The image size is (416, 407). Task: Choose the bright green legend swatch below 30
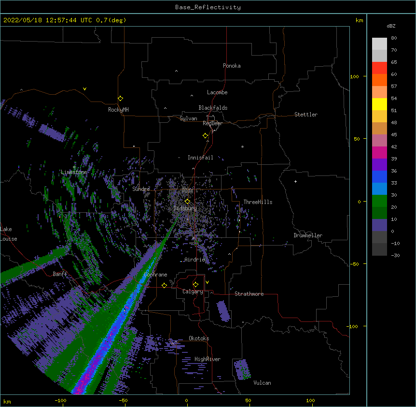[379, 201]
